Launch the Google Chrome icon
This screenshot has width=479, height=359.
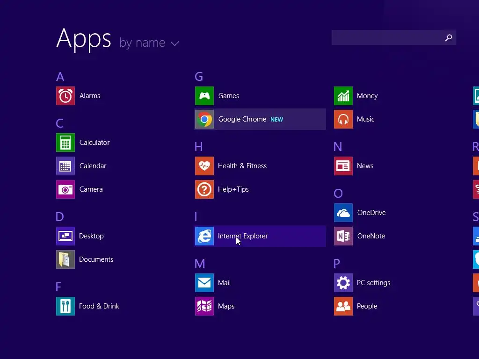204,119
